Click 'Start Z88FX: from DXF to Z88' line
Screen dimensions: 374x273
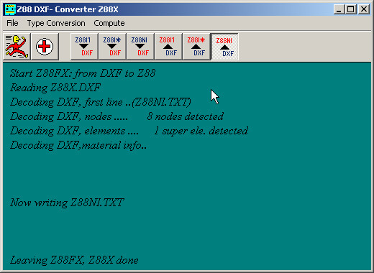click(x=83, y=73)
